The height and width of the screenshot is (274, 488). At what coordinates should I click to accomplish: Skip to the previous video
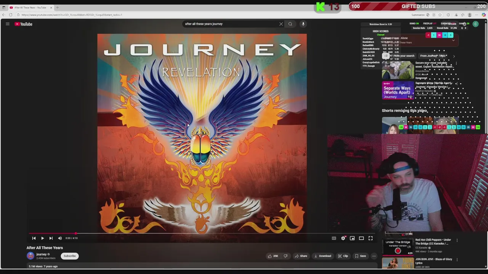coord(34,238)
